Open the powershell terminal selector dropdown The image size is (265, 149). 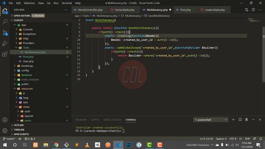(211, 120)
